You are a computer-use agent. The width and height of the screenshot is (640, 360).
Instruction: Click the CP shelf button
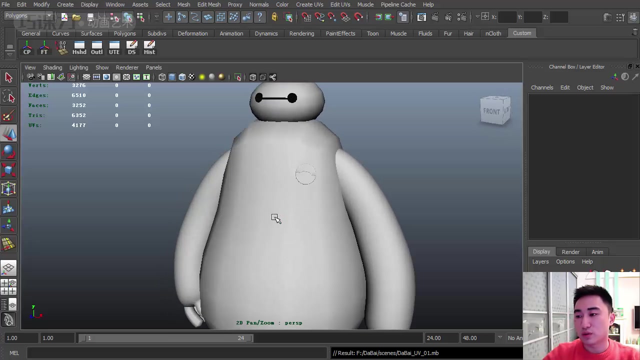pyautogui.click(x=27, y=48)
